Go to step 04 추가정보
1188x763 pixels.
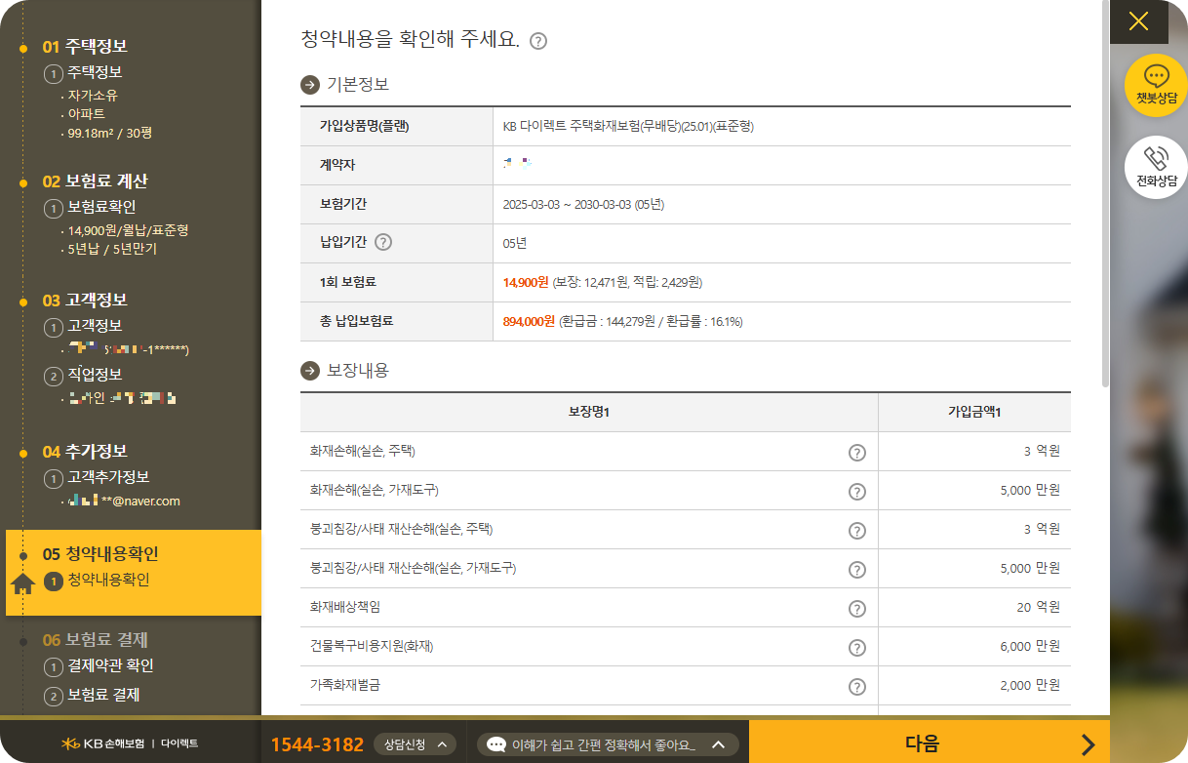85,452
